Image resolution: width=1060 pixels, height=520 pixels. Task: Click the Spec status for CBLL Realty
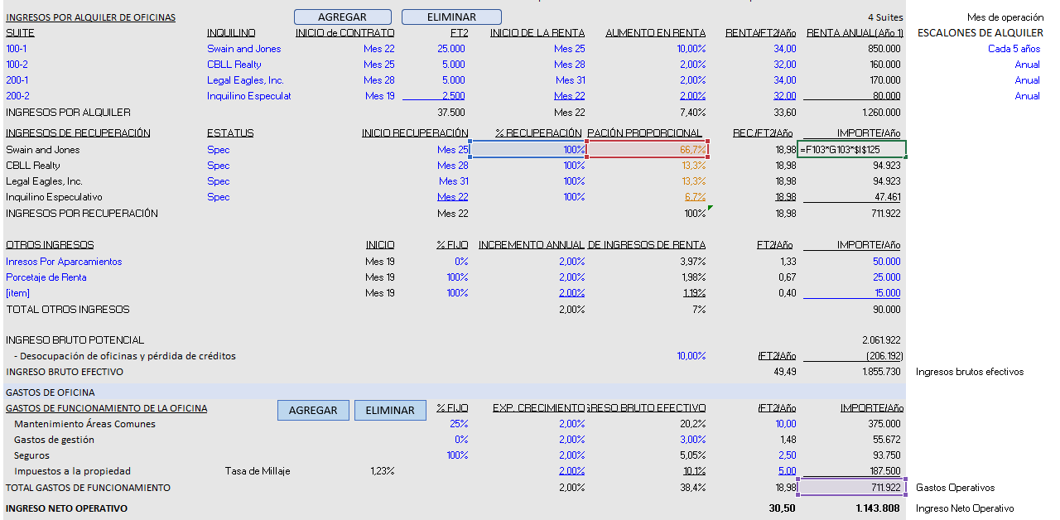(218, 166)
